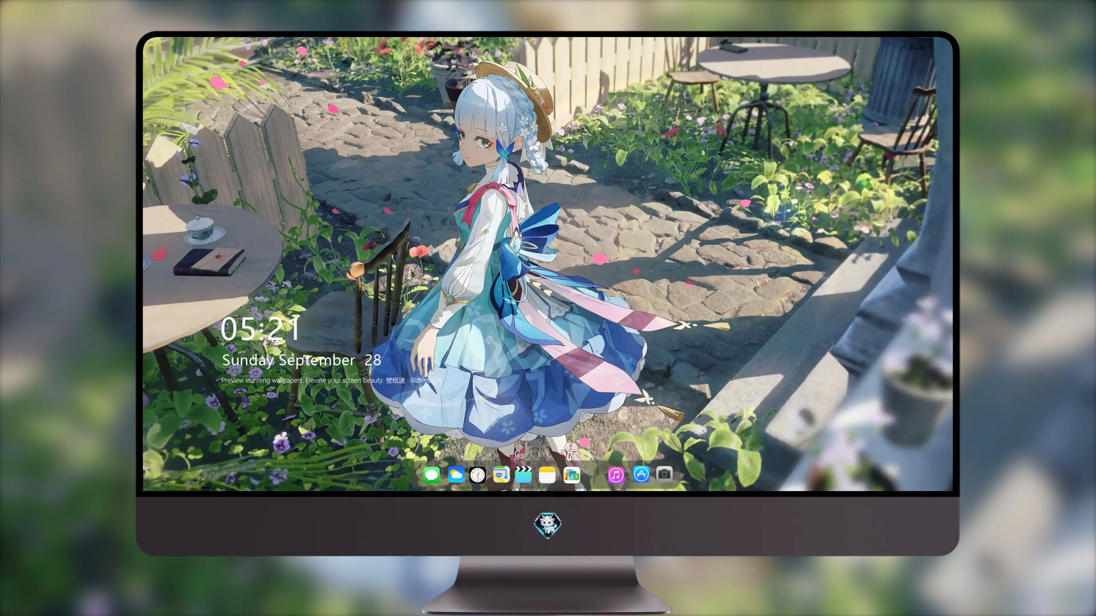Viewport: 1096px width, 616px height.
Task: Click the 'Preview stunning wallpapers' caption text
Action: click(331, 380)
